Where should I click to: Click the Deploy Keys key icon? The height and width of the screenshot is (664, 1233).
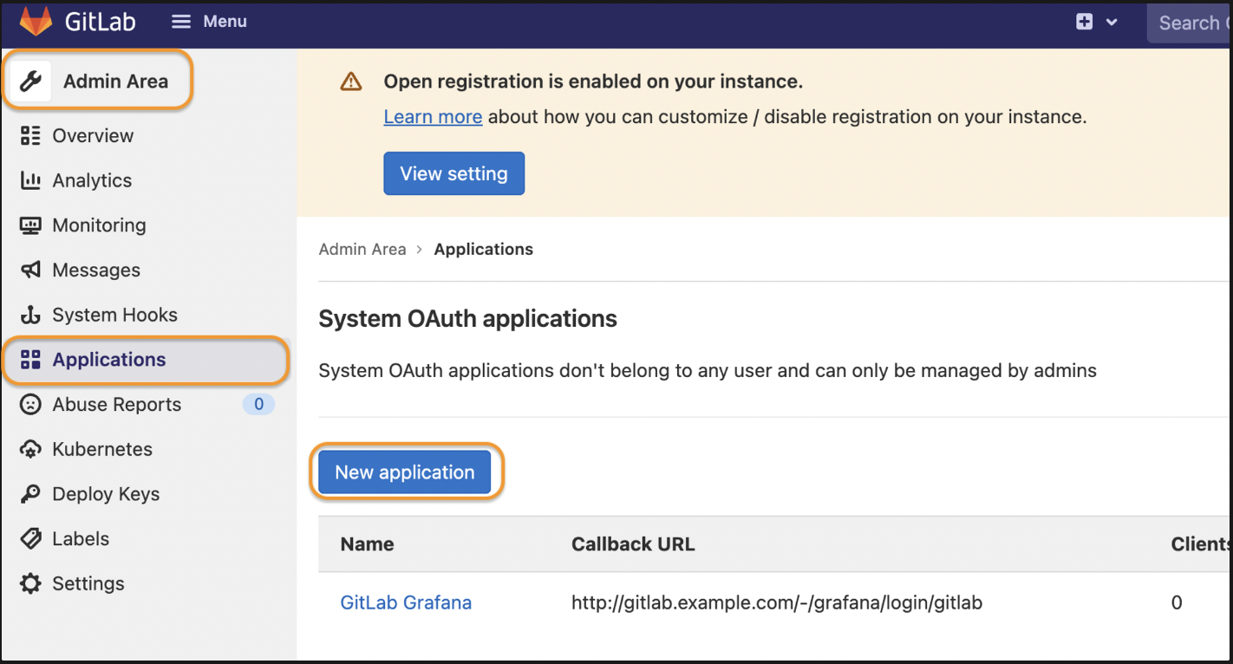click(30, 494)
